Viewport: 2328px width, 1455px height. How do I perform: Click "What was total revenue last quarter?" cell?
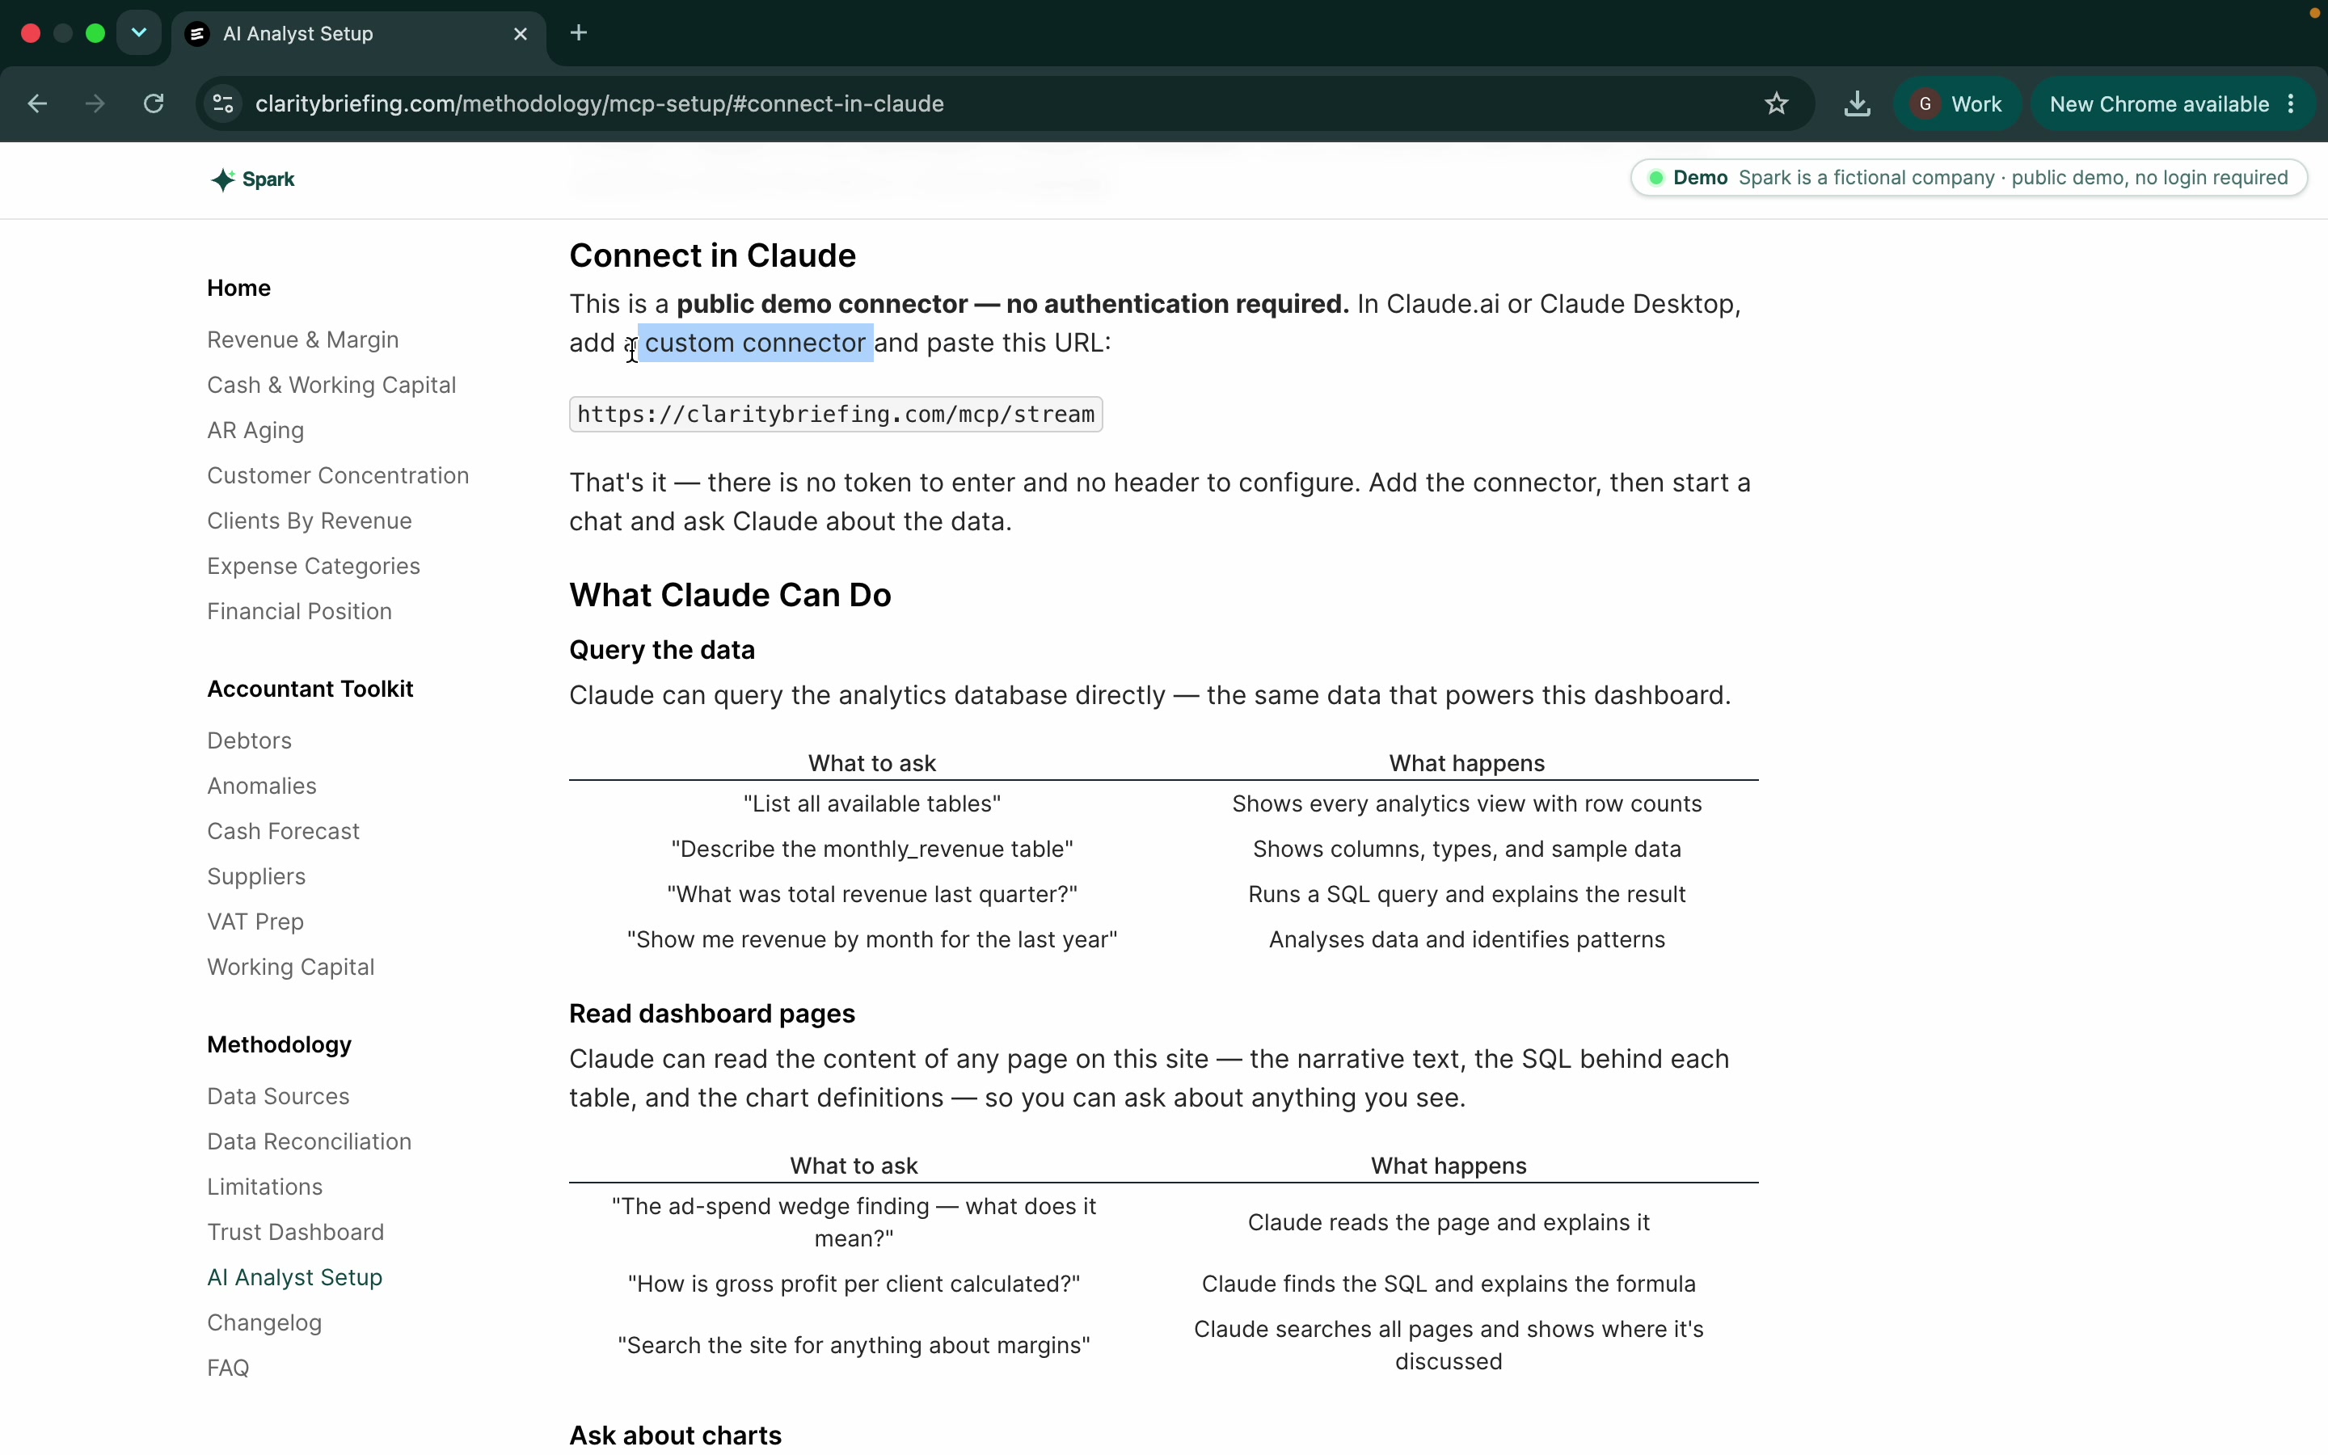click(x=871, y=895)
